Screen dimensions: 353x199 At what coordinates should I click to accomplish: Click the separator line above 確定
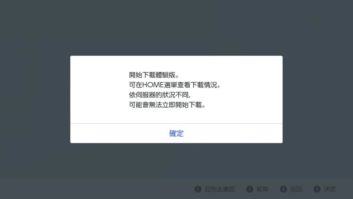click(x=176, y=123)
